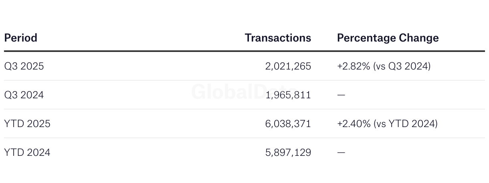Select the YTD 2024 period cell
Image resolution: width=489 pixels, height=183 pixels.
coord(27,153)
